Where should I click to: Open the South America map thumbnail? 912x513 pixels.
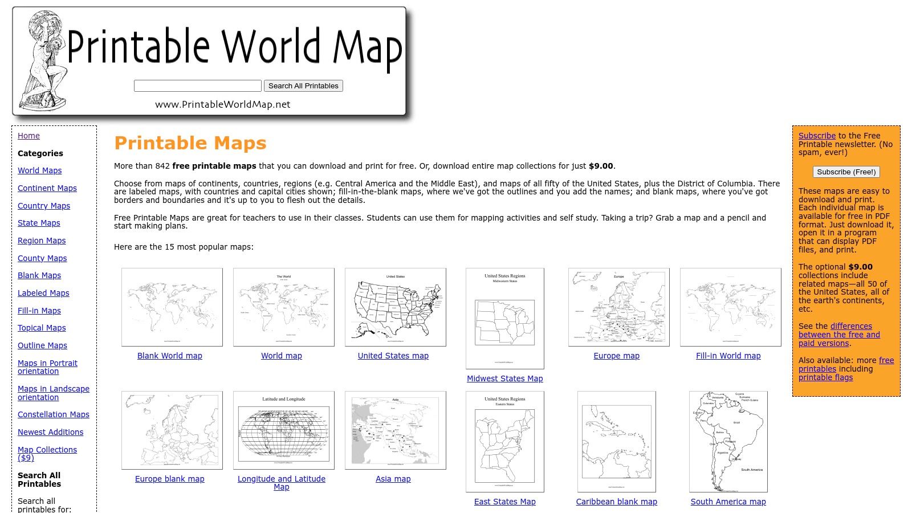728,442
